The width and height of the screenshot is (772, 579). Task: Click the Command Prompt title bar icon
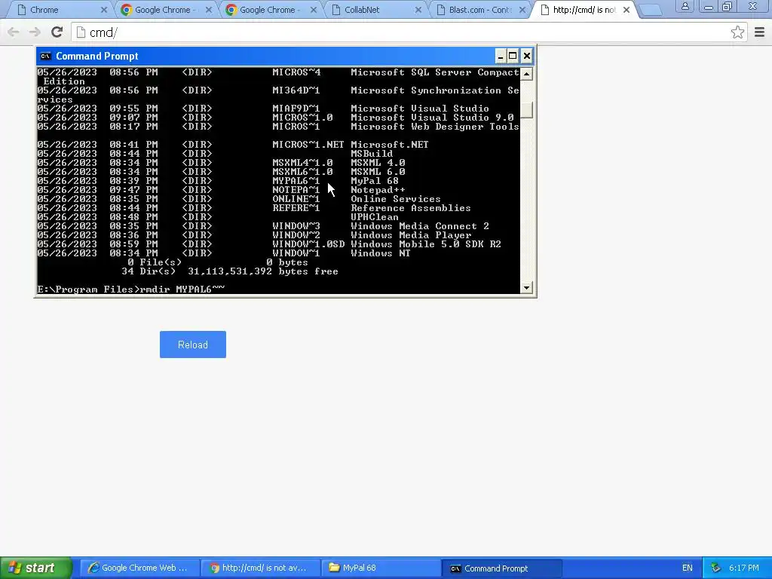[45, 56]
